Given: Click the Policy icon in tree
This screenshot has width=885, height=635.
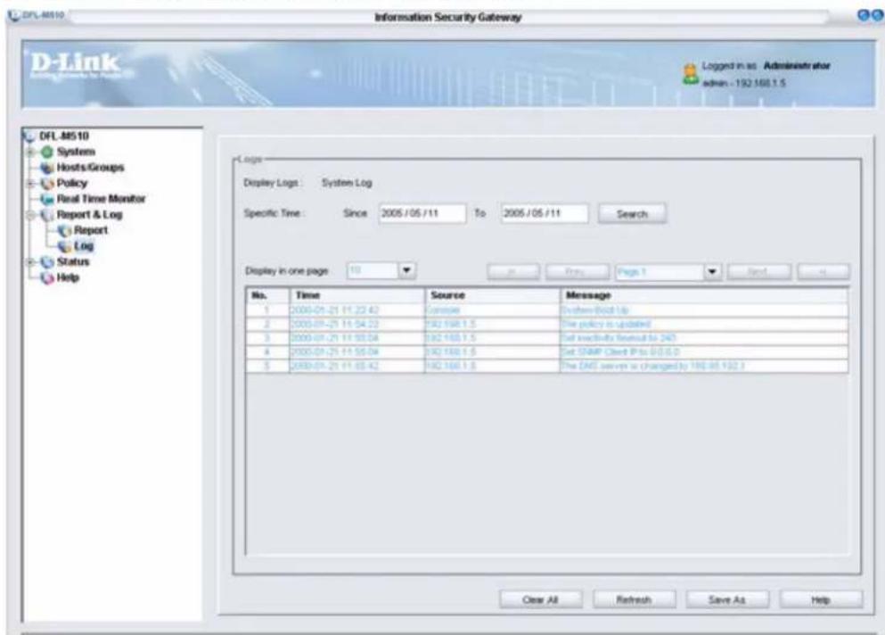Looking at the screenshot, I should tap(47, 184).
